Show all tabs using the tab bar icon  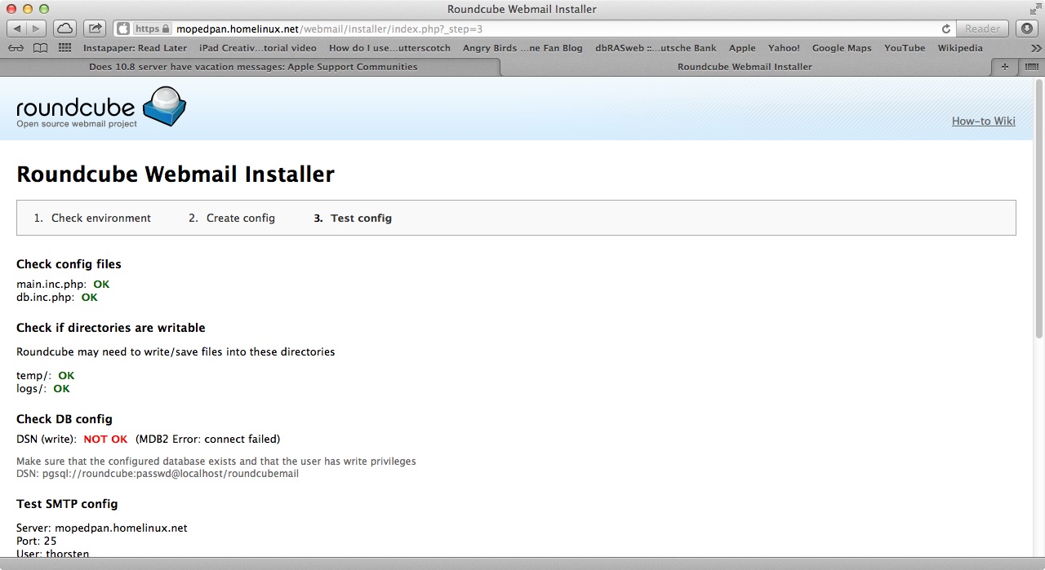[x=1031, y=67]
